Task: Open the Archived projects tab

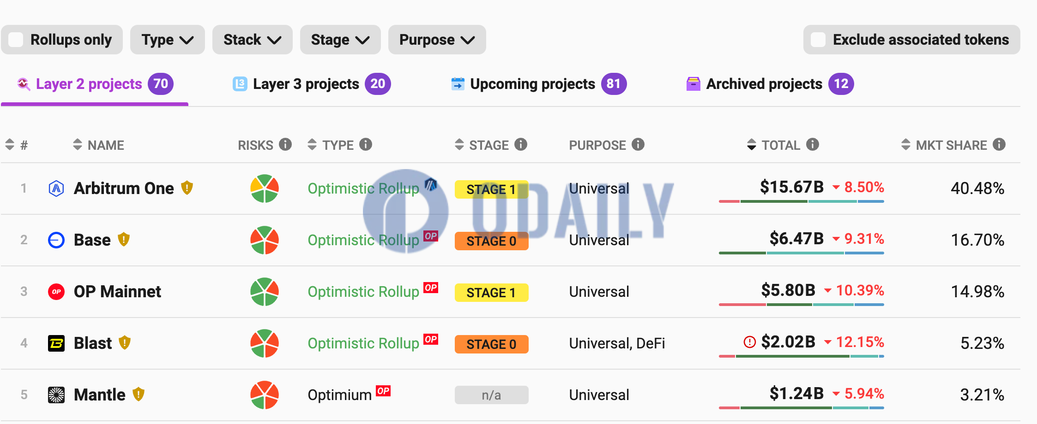Action: tap(770, 84)
